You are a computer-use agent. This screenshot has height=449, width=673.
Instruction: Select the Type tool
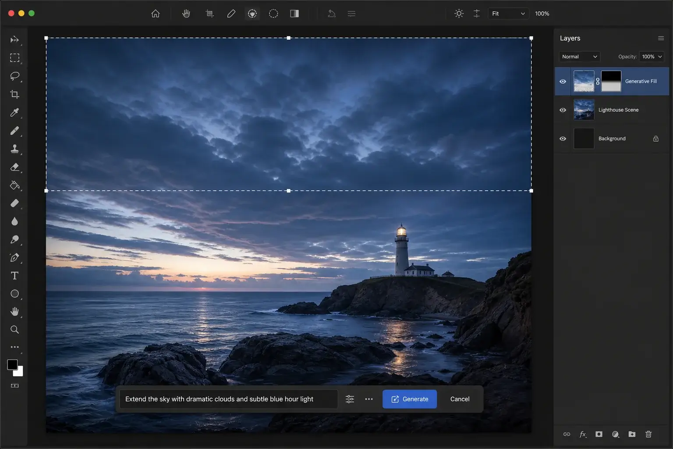click(x=15, y=276)
